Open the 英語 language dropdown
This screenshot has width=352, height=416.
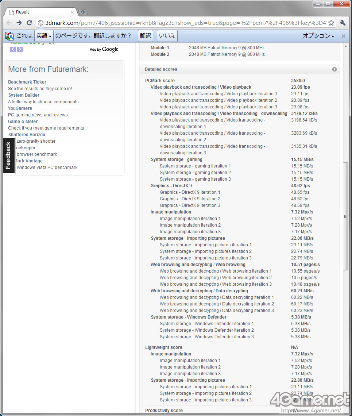coord(44,36)
